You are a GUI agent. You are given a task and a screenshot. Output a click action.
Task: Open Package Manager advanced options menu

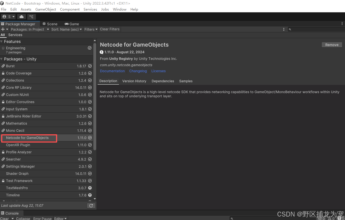click(284, 29)
